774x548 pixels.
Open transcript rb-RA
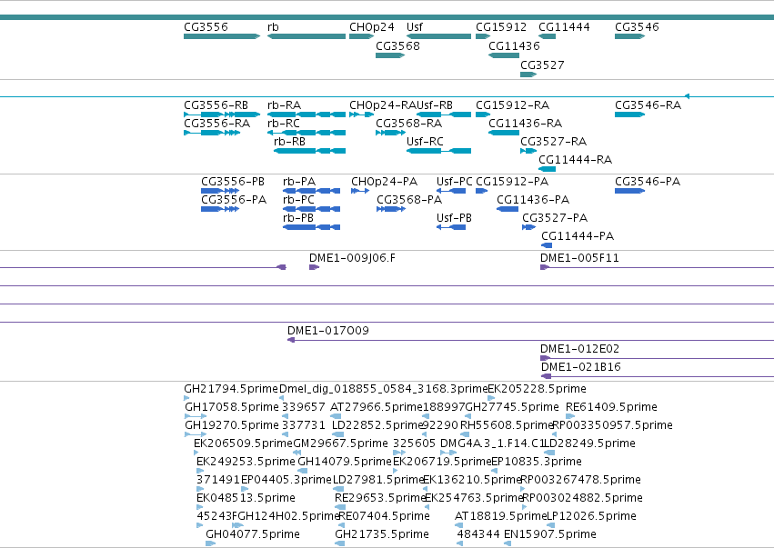306,115
